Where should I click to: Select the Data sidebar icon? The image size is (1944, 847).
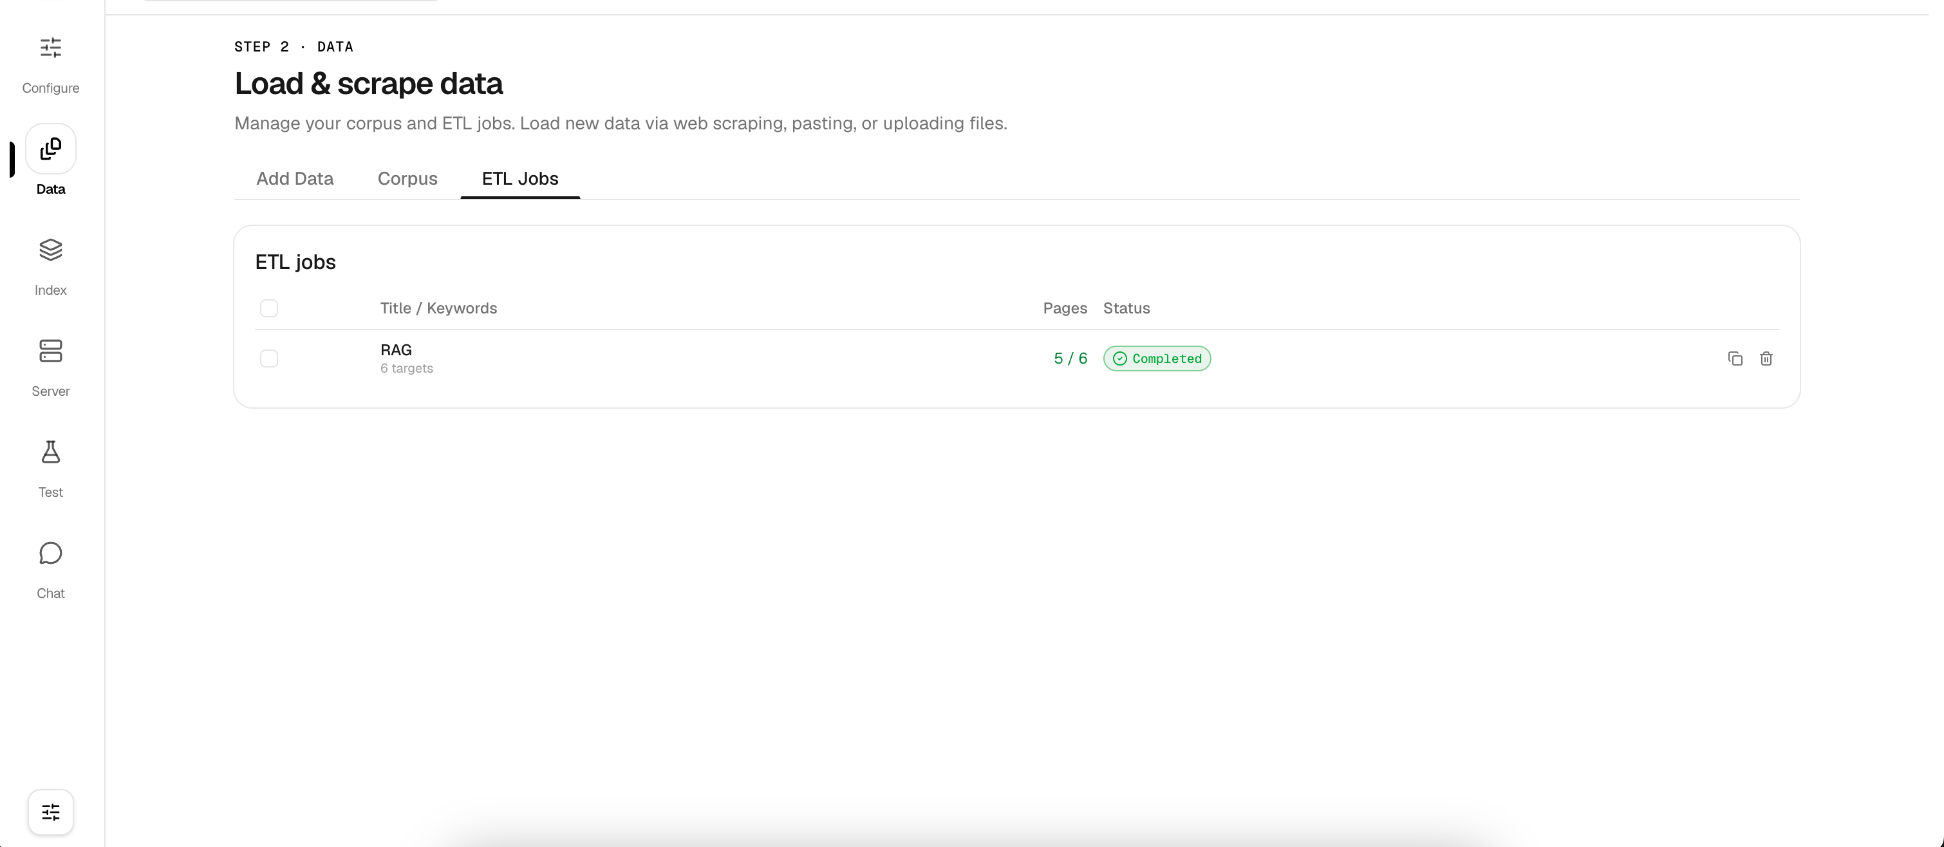point(51,149)
